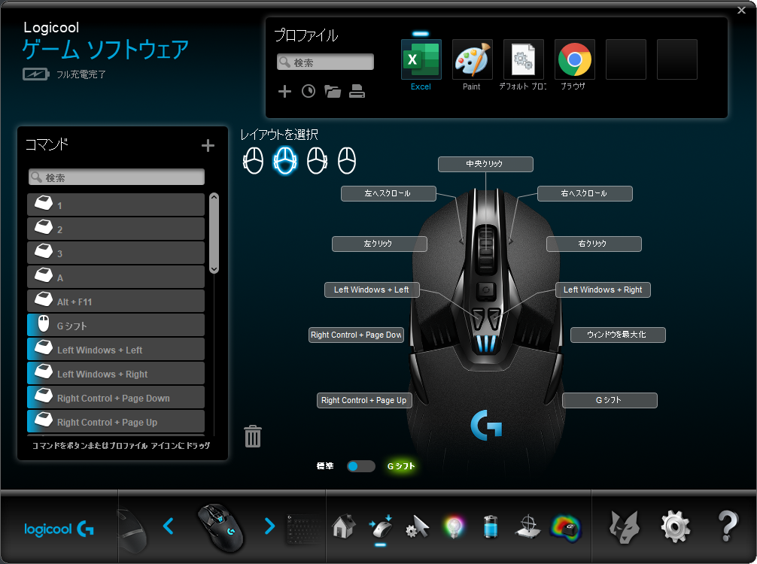Open settings gear icon

(676, 527)
